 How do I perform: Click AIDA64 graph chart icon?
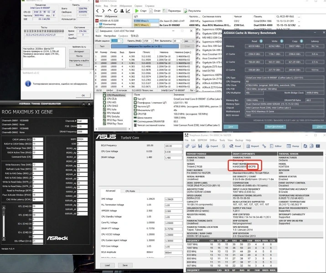(x=128, y=11)
